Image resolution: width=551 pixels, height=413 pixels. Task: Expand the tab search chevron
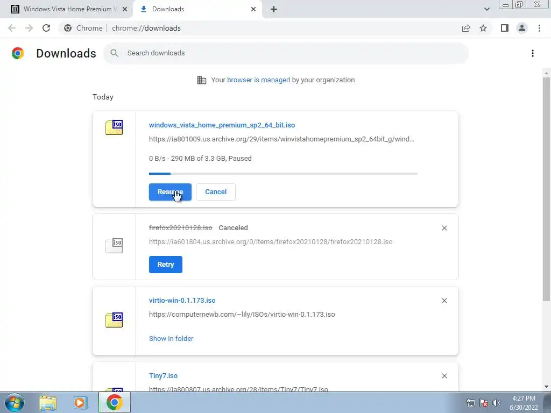[486, 9]
